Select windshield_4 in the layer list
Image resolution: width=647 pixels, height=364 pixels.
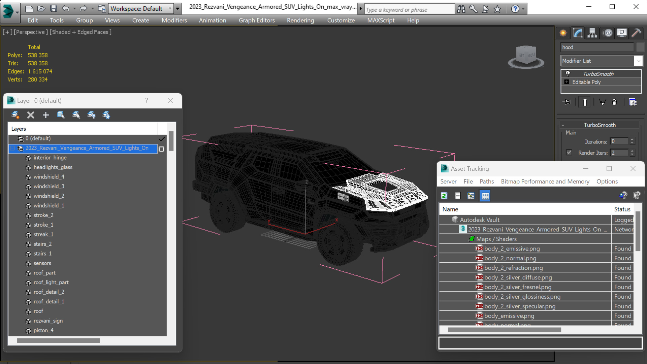click(x=49, y=177)
